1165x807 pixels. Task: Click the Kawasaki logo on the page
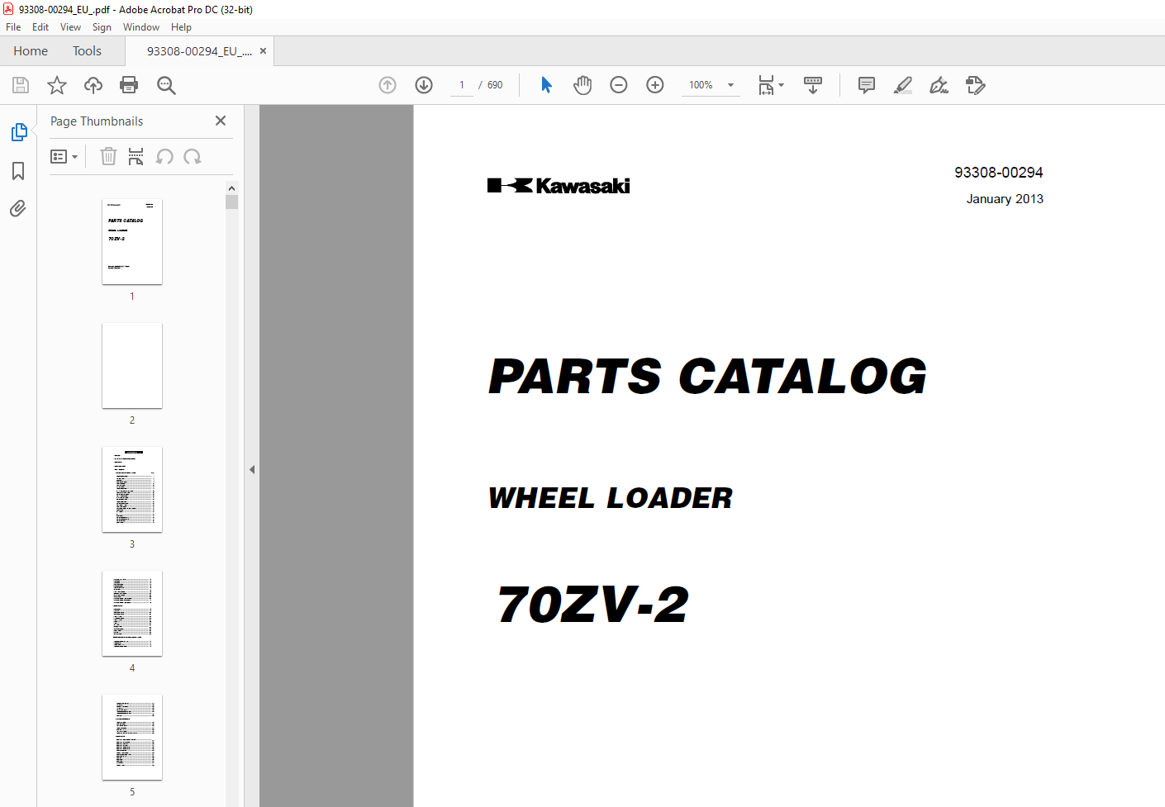559,186
